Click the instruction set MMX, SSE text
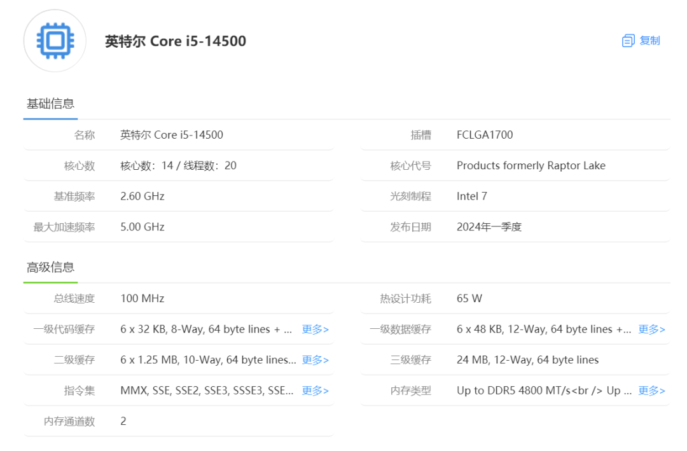This screenshot has width=687, height=451. coord(207,391)
